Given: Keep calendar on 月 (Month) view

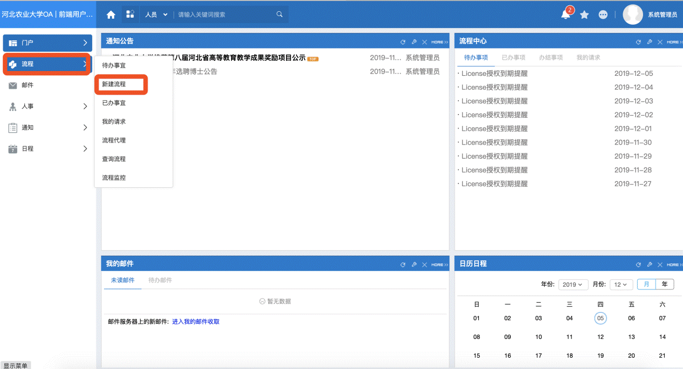Looking at the screenshot, I should (646, 284).
